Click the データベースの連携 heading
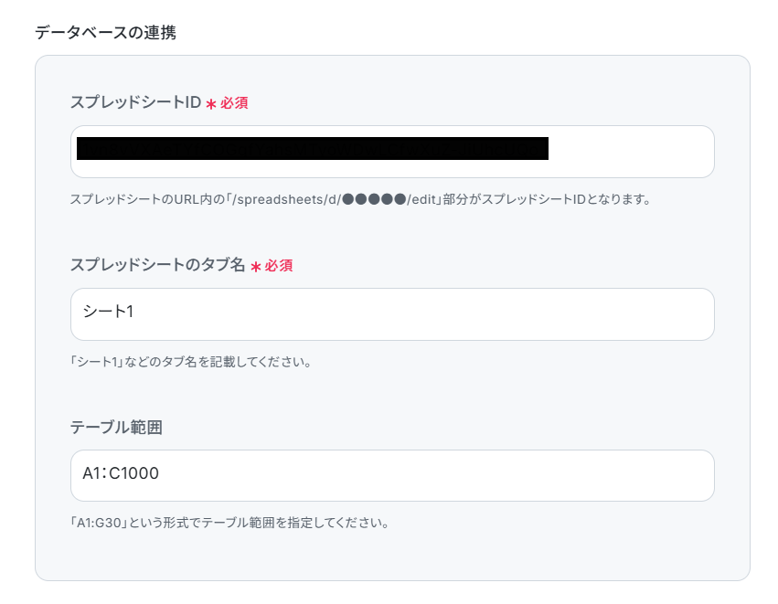This screenshot has height=604, width=778. tap(105, 33)
